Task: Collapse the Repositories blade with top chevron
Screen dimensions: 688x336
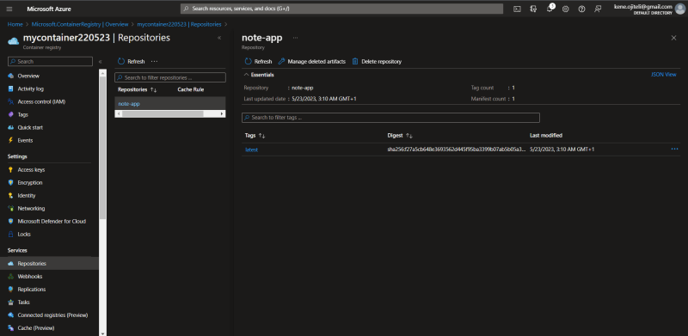Action: tap(219, 38)
